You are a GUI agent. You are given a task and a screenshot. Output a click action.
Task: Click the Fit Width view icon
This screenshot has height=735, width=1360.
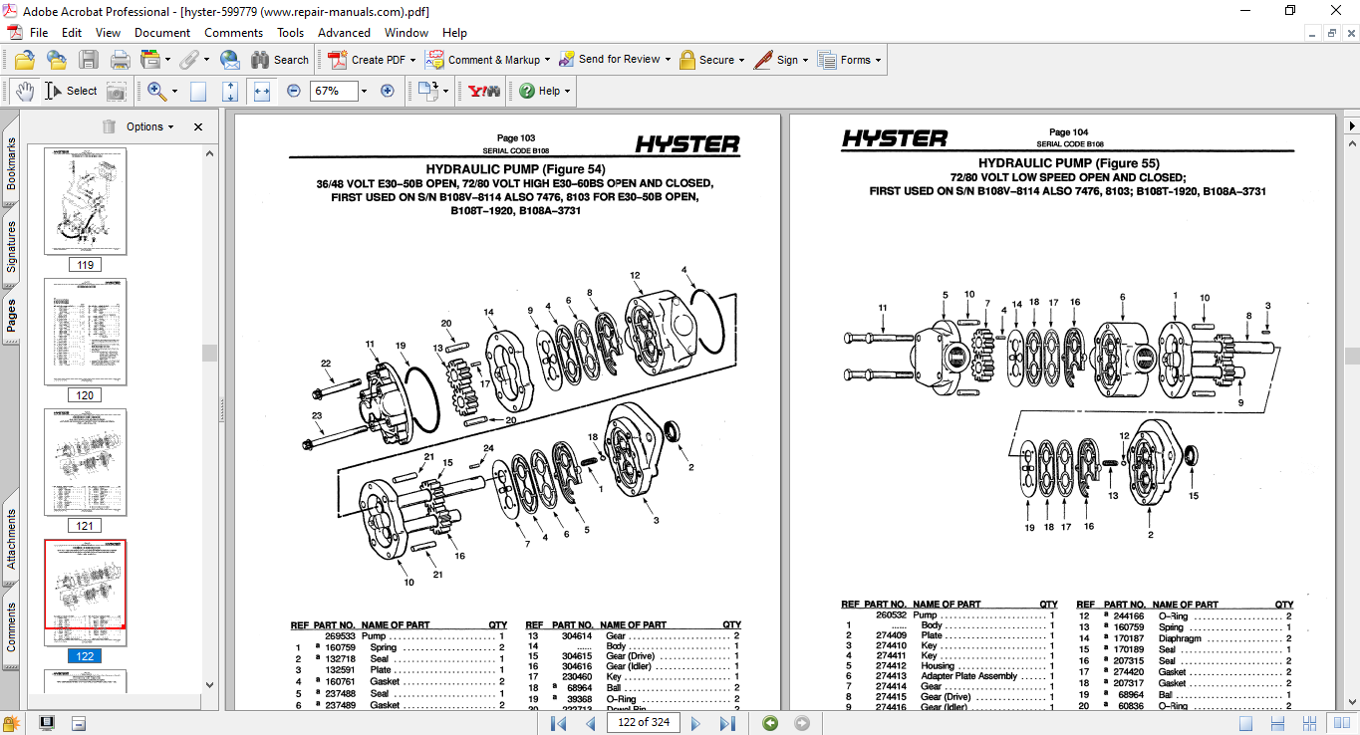point(262,91)
